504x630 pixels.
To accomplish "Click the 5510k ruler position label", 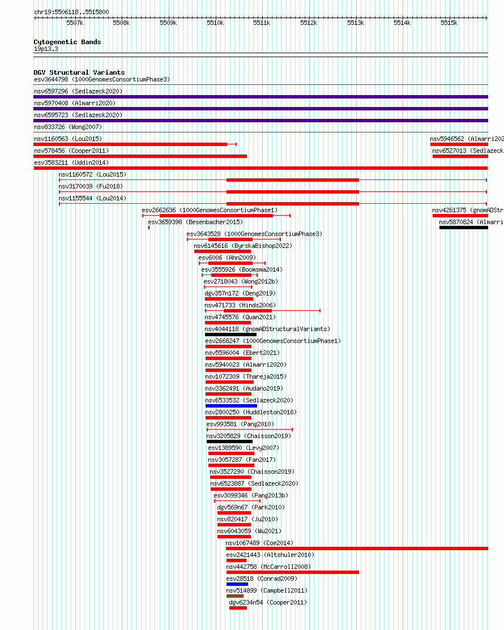I will [215, 23].
